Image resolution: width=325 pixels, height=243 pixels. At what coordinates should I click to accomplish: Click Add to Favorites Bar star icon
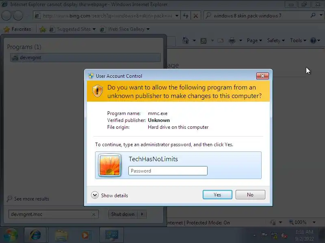[43, 29]
